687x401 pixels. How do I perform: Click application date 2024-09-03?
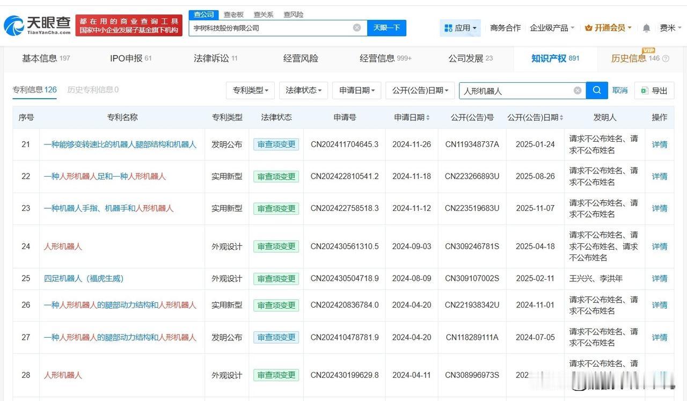[x=412, y=246]
